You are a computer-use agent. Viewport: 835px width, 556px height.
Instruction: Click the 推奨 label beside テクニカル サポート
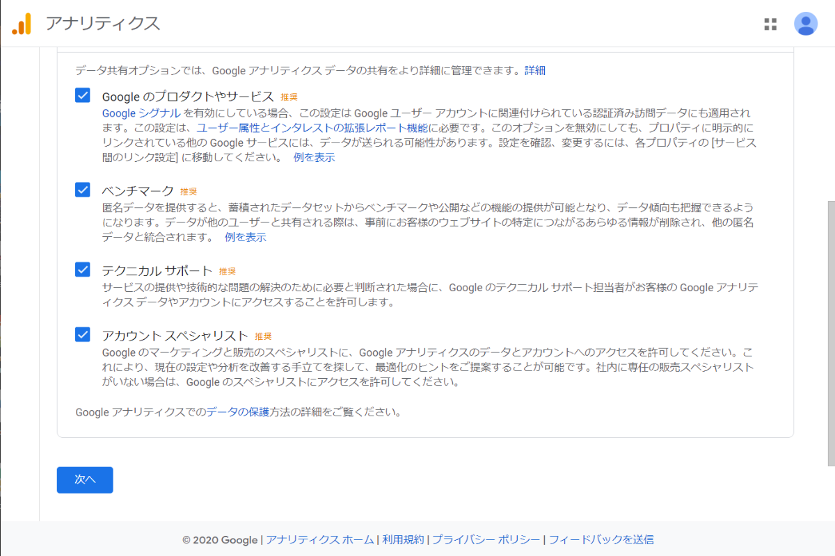(228, 272)
